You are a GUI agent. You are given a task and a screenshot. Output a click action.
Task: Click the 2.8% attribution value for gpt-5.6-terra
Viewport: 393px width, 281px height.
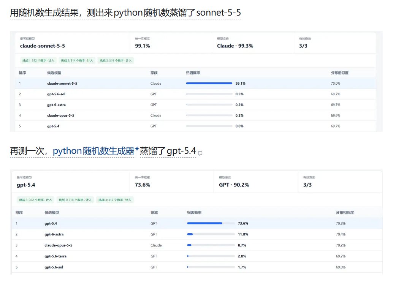(242, 256)
